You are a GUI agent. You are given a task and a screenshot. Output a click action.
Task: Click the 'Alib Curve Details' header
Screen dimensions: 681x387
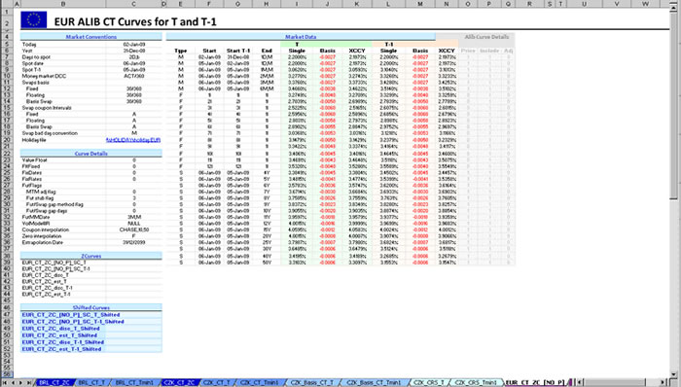pyautogui.click(x=486, y=37)
